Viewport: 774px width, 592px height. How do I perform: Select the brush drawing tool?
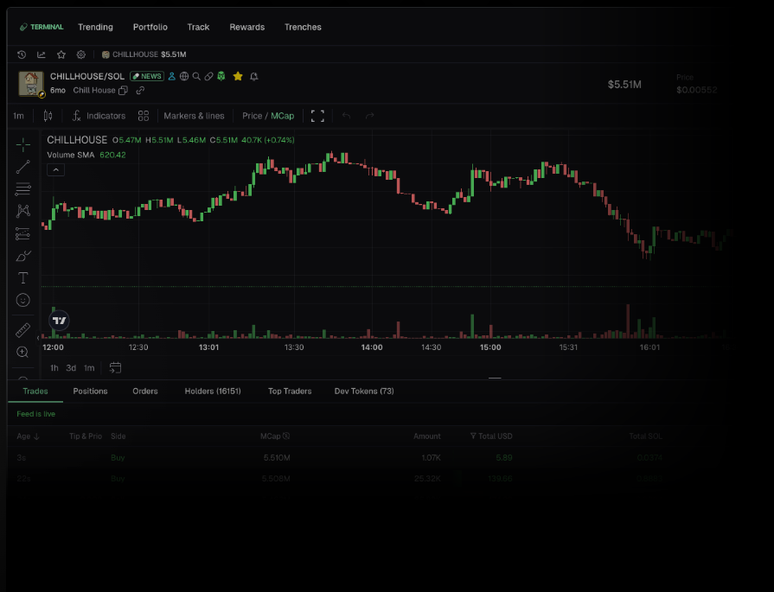click(23, 256)
